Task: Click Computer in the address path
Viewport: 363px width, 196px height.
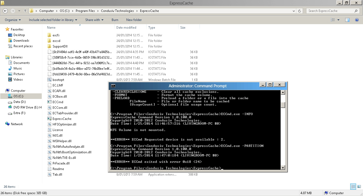Action: tap(47, 11)
